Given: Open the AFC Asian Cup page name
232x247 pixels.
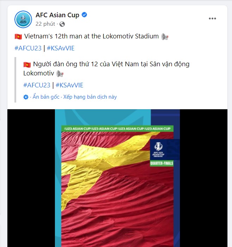Looking at the screenshot, I should point(57,15).
